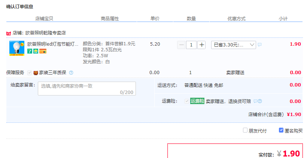This screenshot has height=158, width=307.
Task: Click the 0/200 character counter
Action: coord(127,92)
